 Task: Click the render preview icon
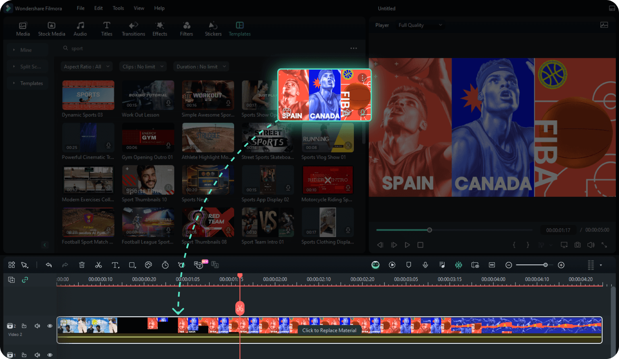coord(392,265)
